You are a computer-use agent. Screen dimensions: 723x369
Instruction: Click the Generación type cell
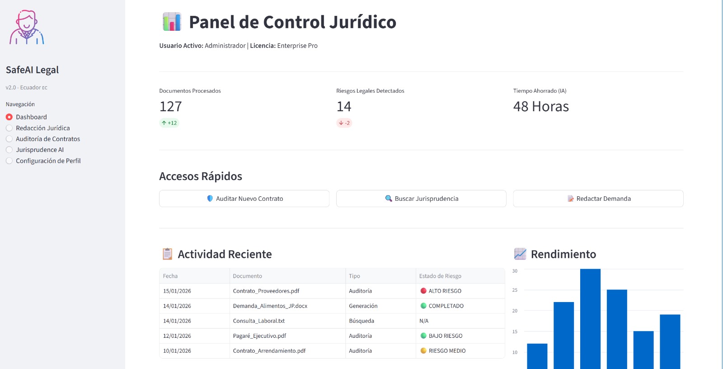coord(380,306)
